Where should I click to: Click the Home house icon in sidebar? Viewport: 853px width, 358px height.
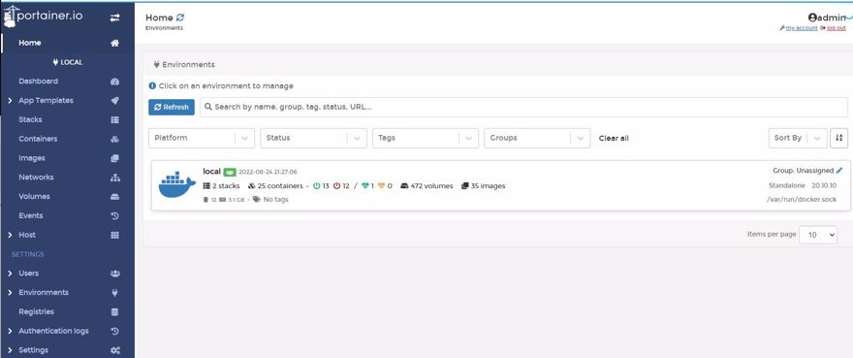point(114,43)
